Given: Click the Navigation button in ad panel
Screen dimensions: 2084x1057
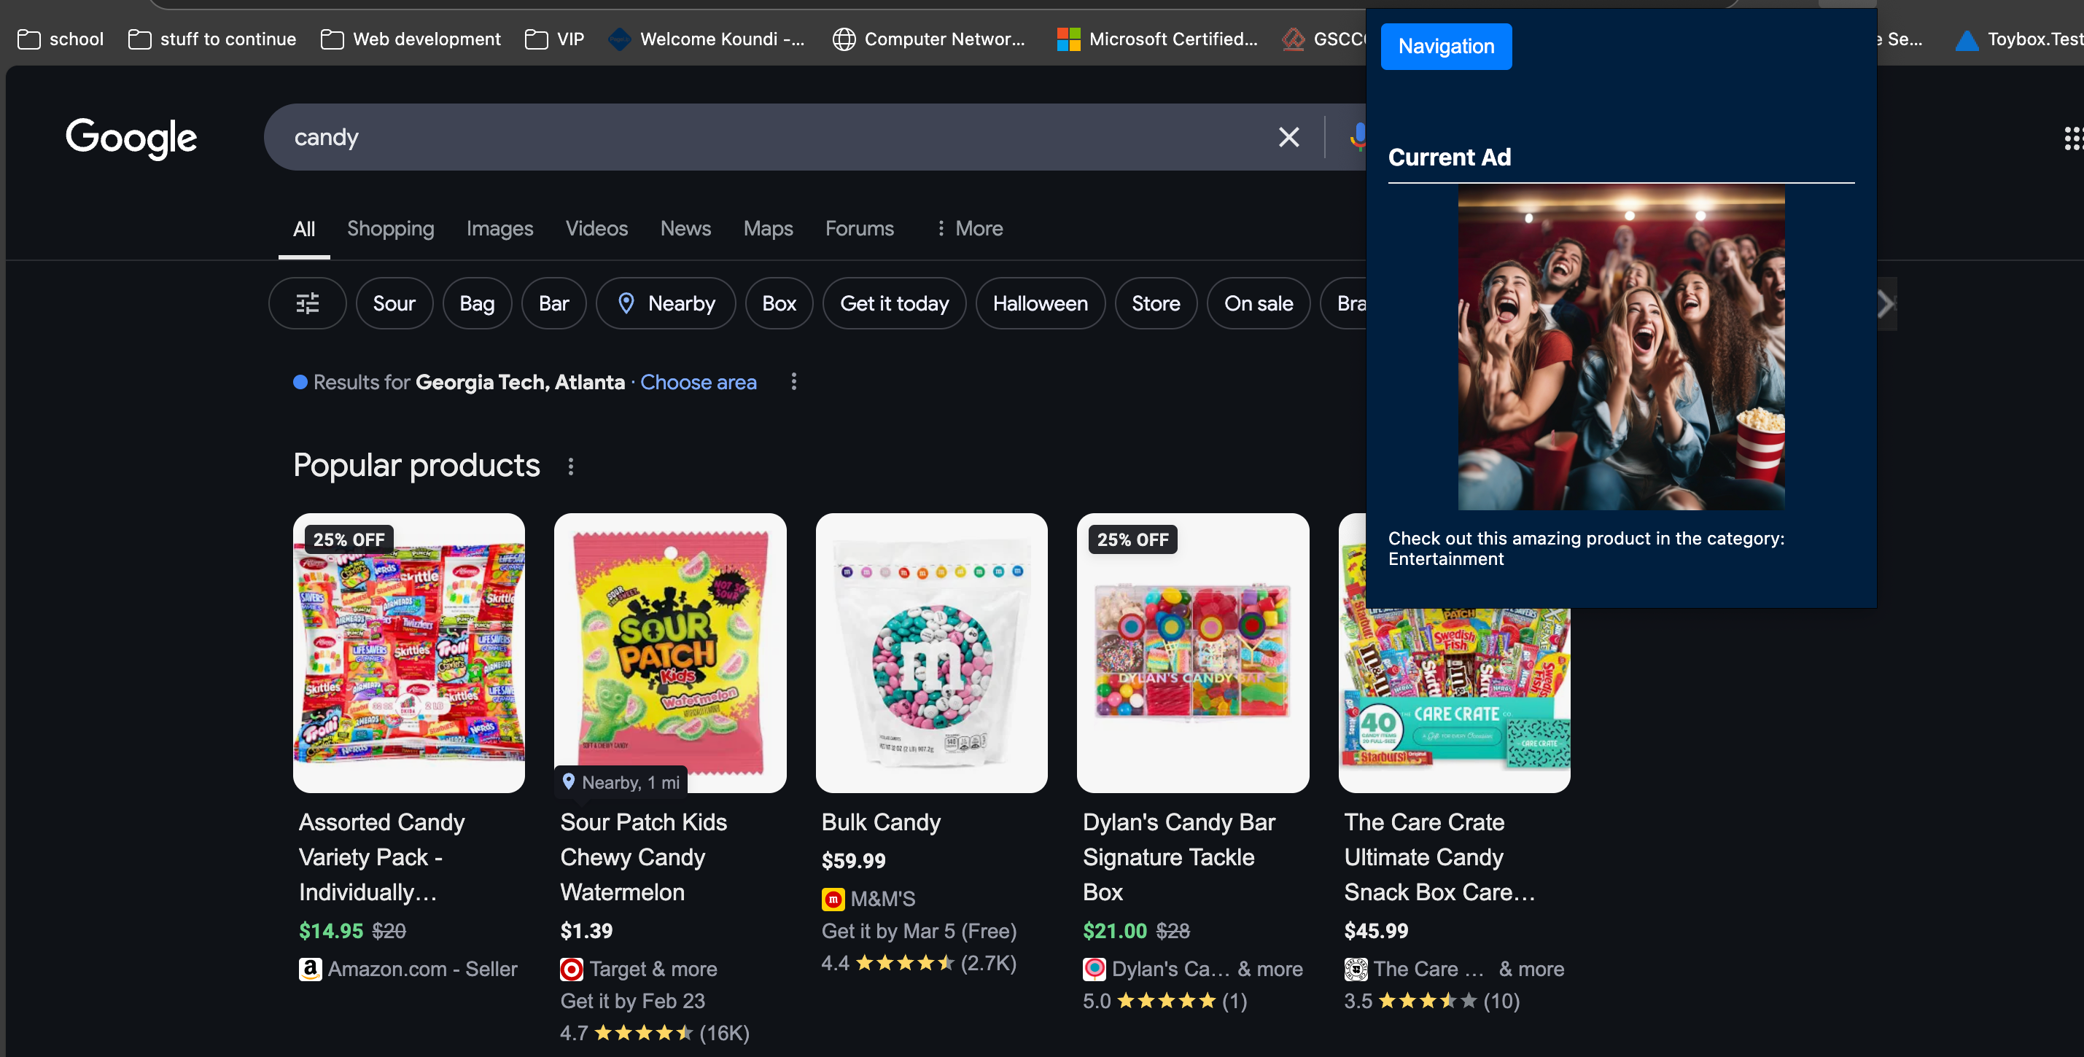Looking at the screenshot, I should point(1446,47).
